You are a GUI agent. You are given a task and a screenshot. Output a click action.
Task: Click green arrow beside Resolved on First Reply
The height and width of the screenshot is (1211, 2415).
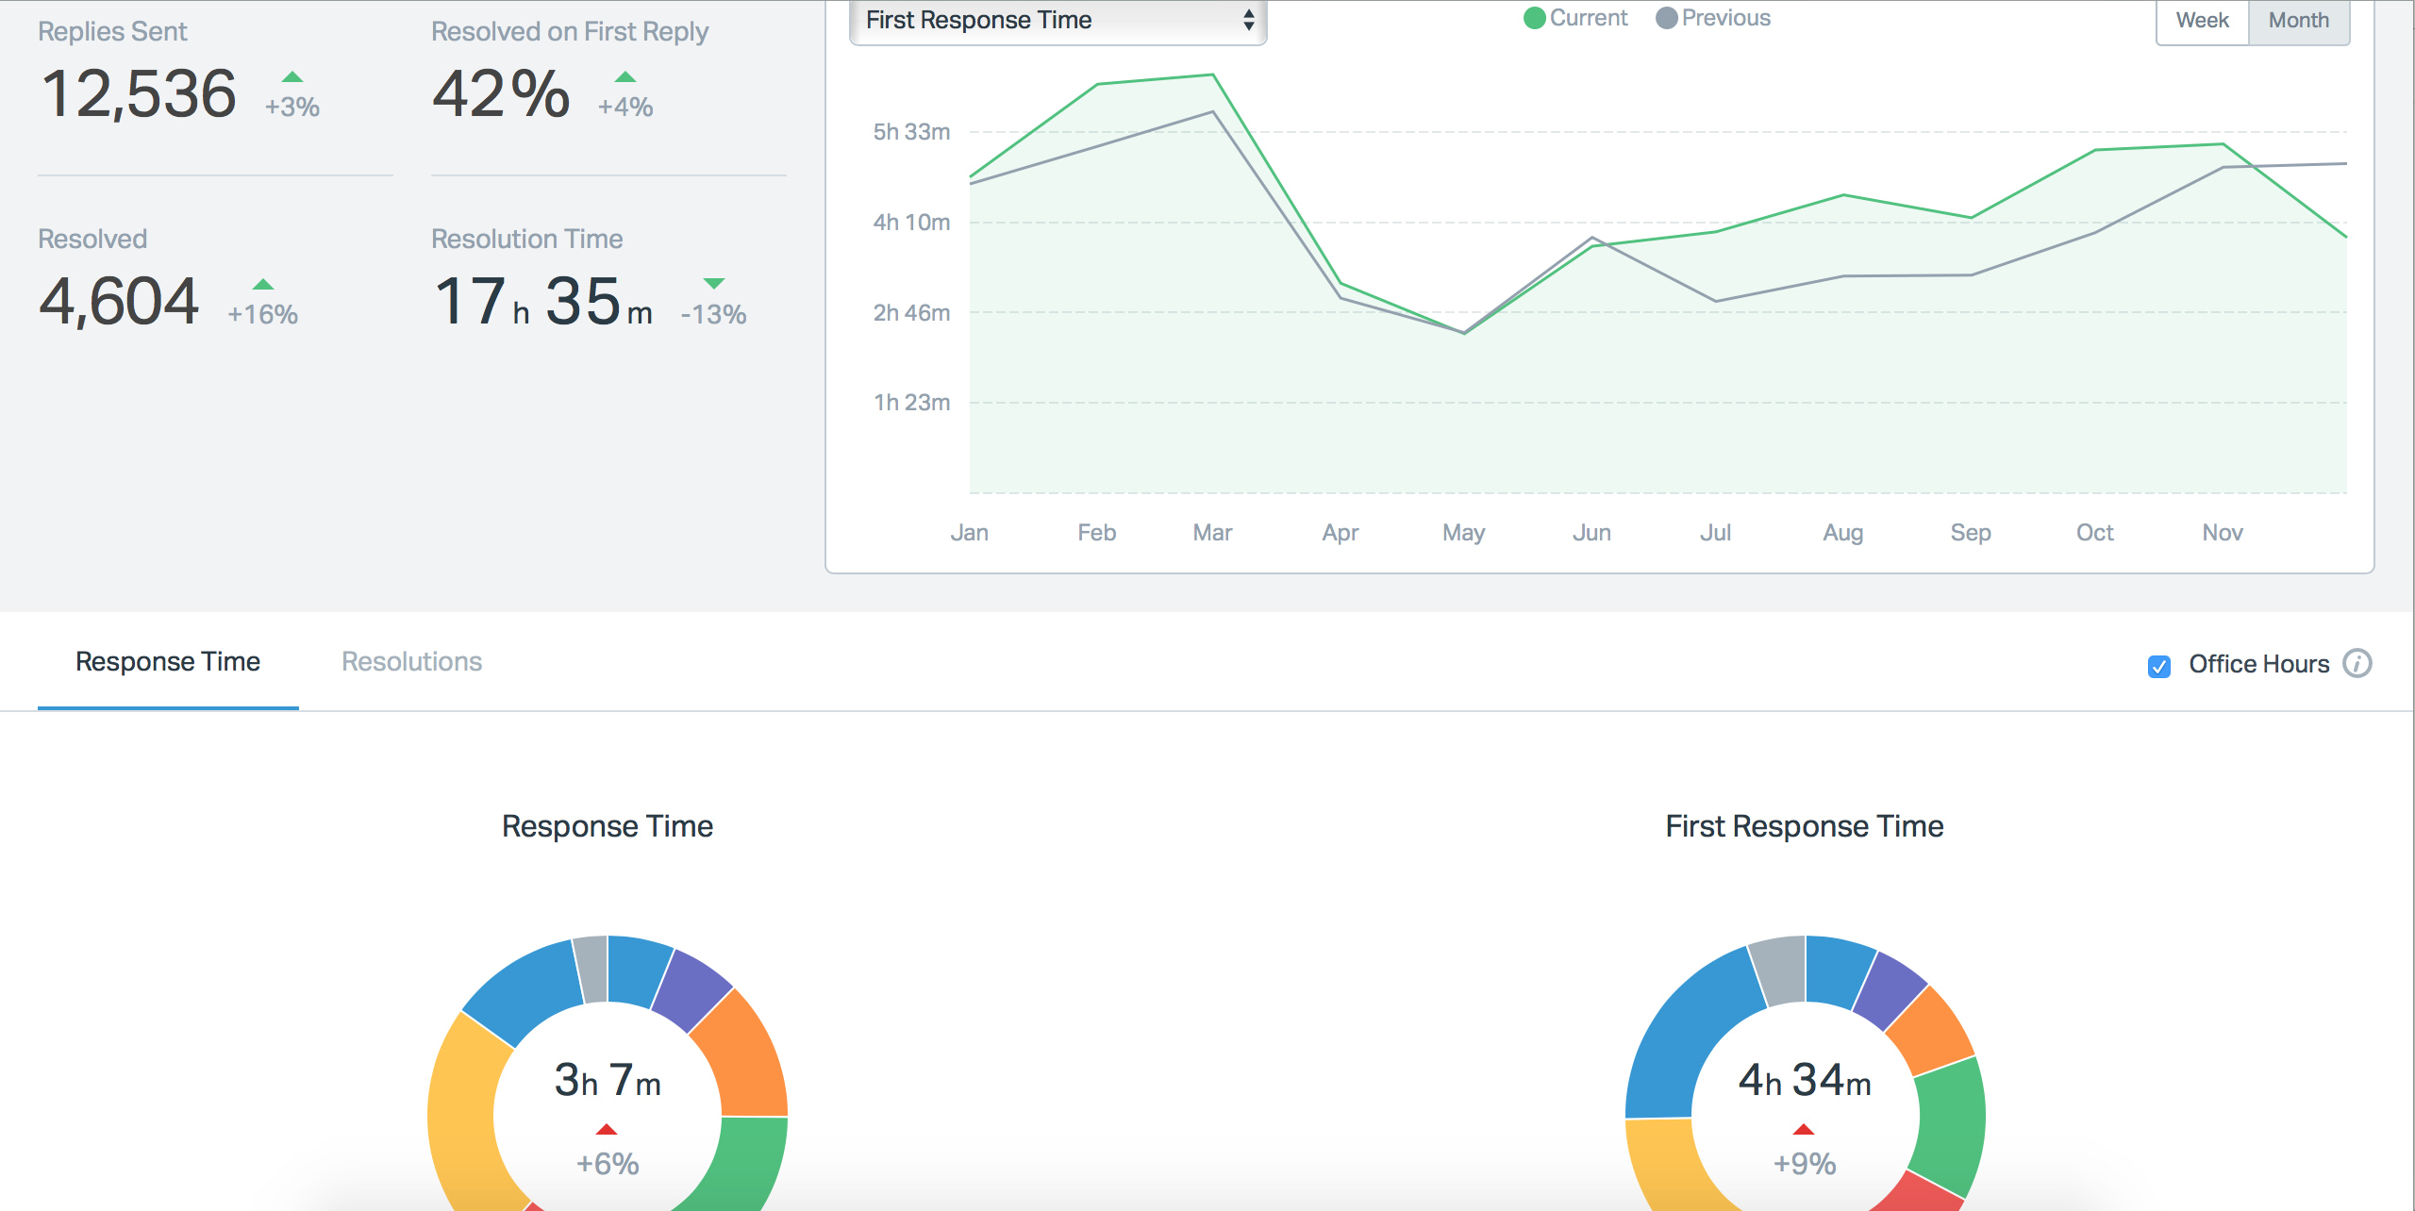[x=625, y=77]
